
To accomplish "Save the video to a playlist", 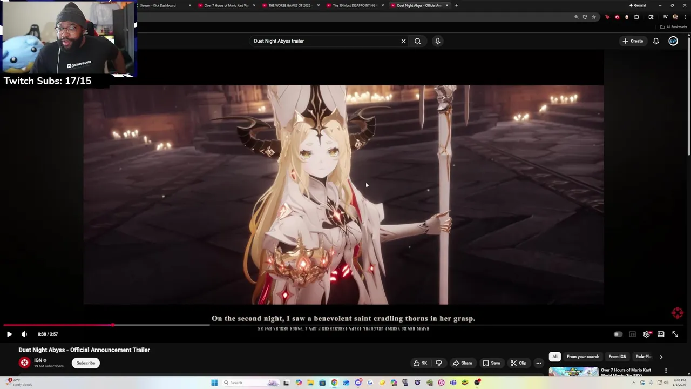I will tap(491, 363).
